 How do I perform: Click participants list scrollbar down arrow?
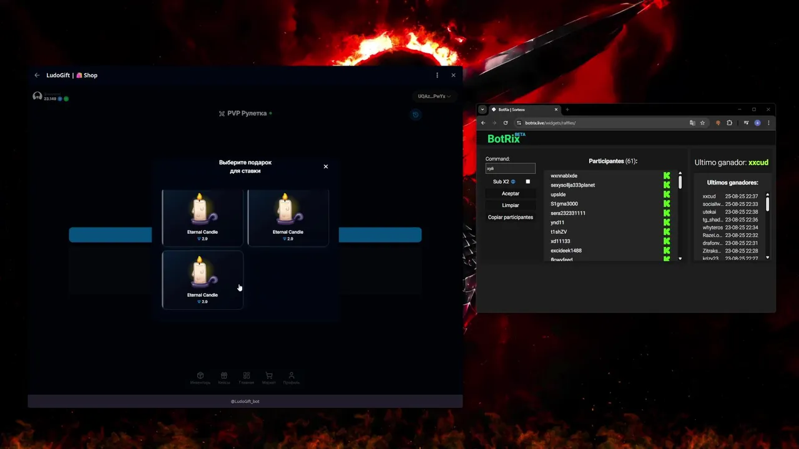pos(680,258)
